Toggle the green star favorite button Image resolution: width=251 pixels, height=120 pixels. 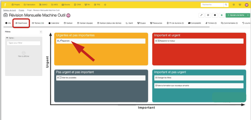[222, 15]
